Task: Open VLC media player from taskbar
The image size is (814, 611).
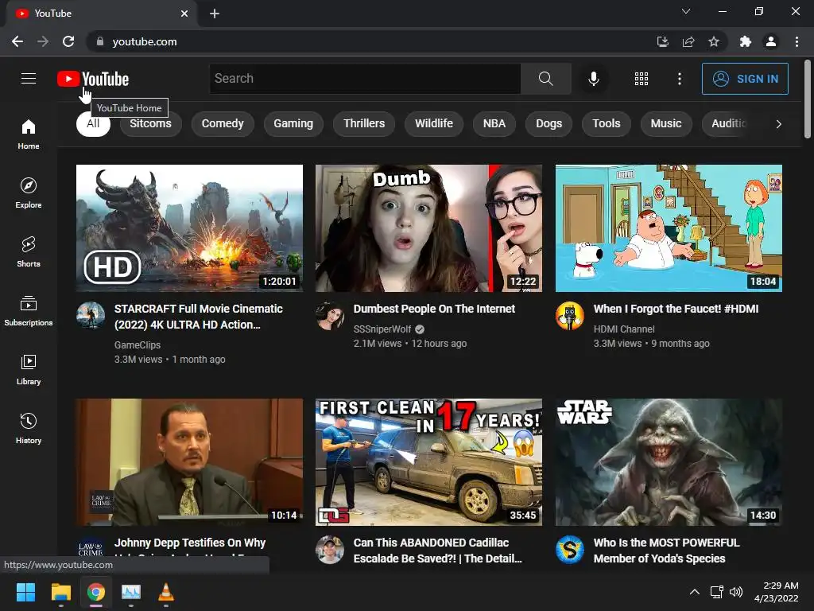Action: [x=165, y=592]
